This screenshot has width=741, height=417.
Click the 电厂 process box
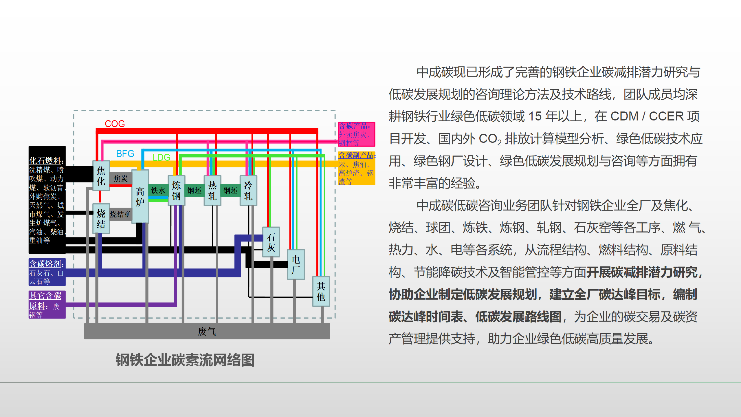(296, 265)
